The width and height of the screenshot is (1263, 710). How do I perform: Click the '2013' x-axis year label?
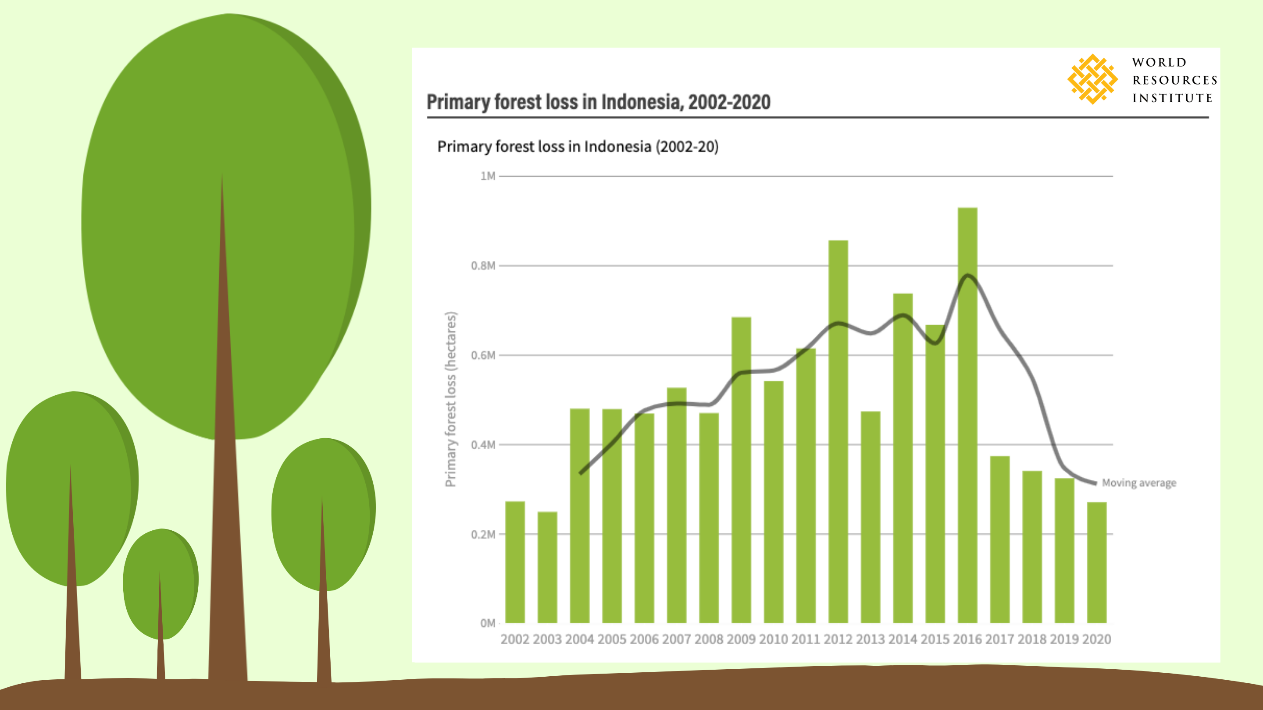tap(870, 639)
